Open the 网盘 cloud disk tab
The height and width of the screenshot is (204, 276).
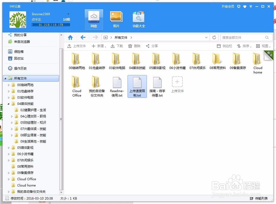coord(94,19)
